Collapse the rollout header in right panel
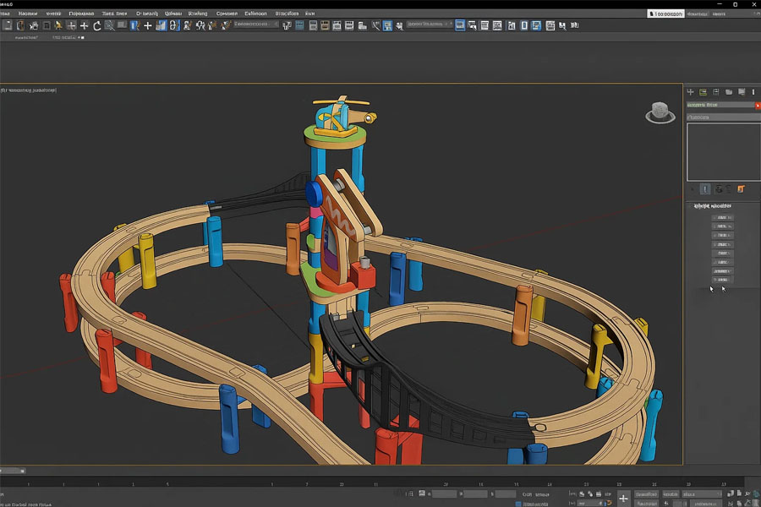The height and width of the screenshot is (507, 761). [x=712, y=205]
